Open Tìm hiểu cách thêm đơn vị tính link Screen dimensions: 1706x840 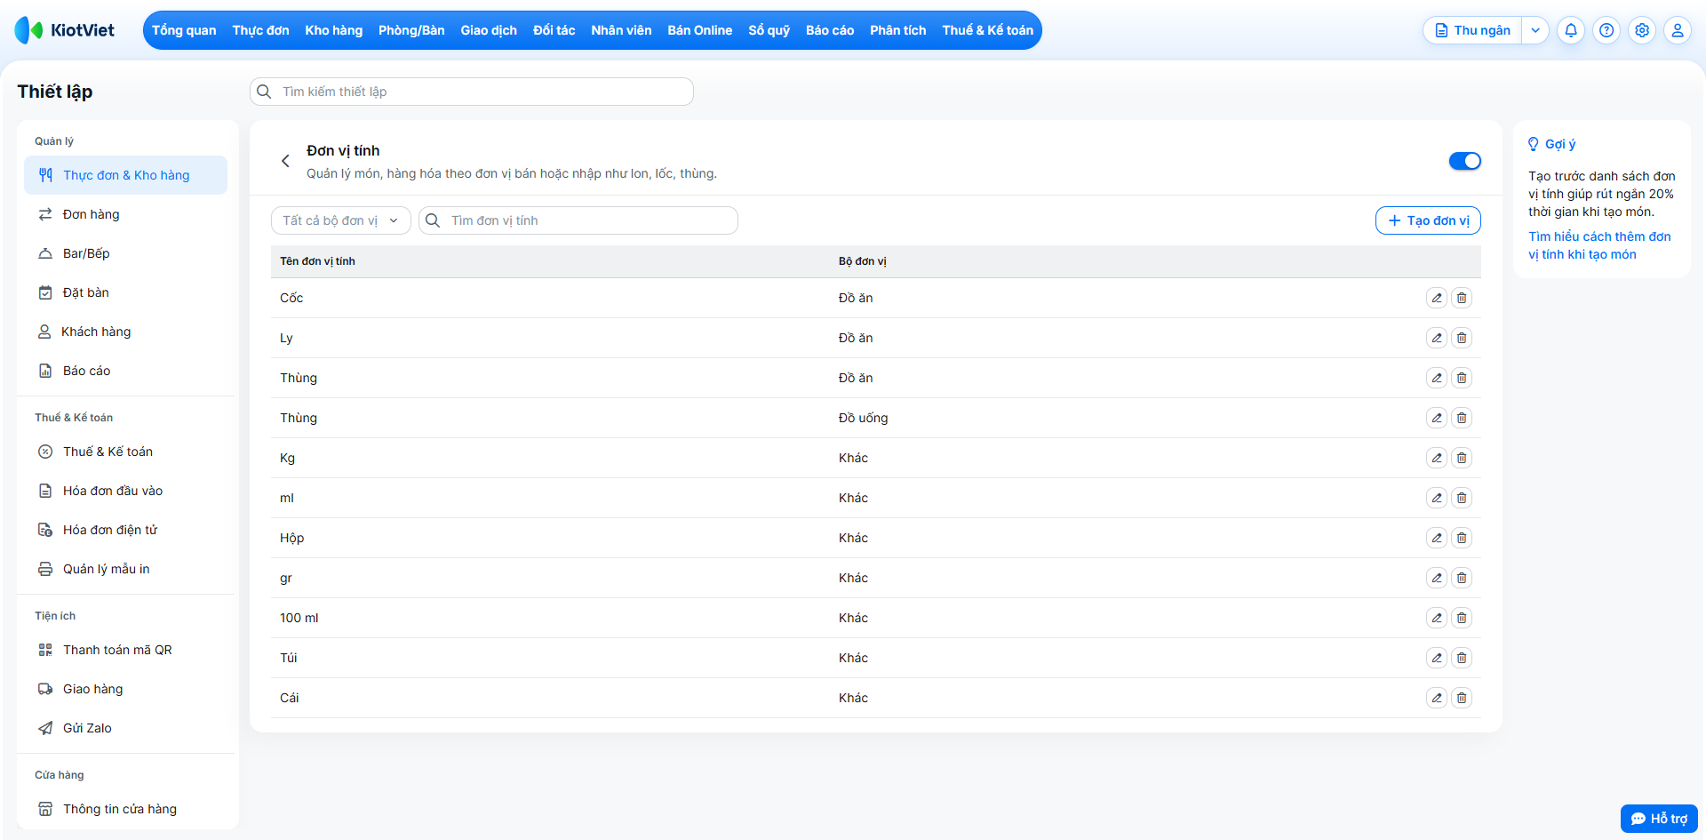point(1599,245)
